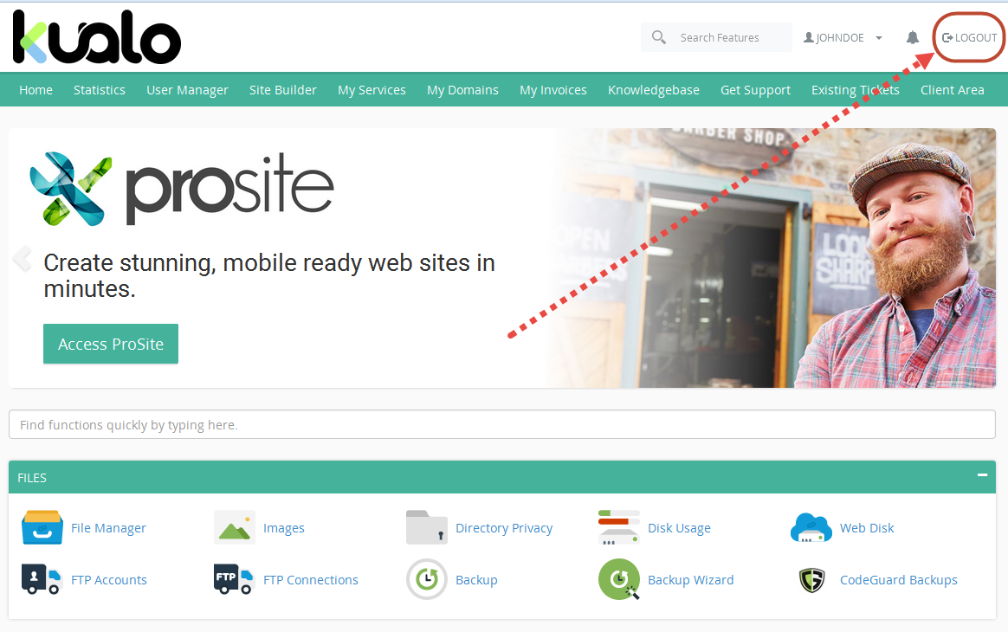Image resolution: width=1008 pixels, height=632 pixels.
Task: Open My Services menu item
Action: [x=372, y=90]
